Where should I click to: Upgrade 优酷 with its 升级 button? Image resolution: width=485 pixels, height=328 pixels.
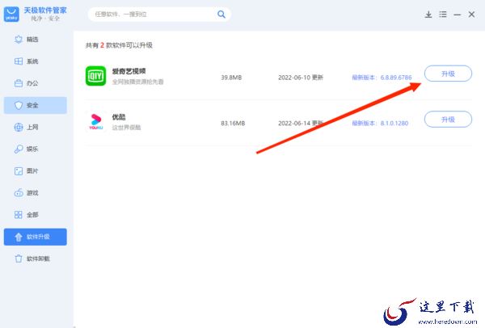[448, 120]
